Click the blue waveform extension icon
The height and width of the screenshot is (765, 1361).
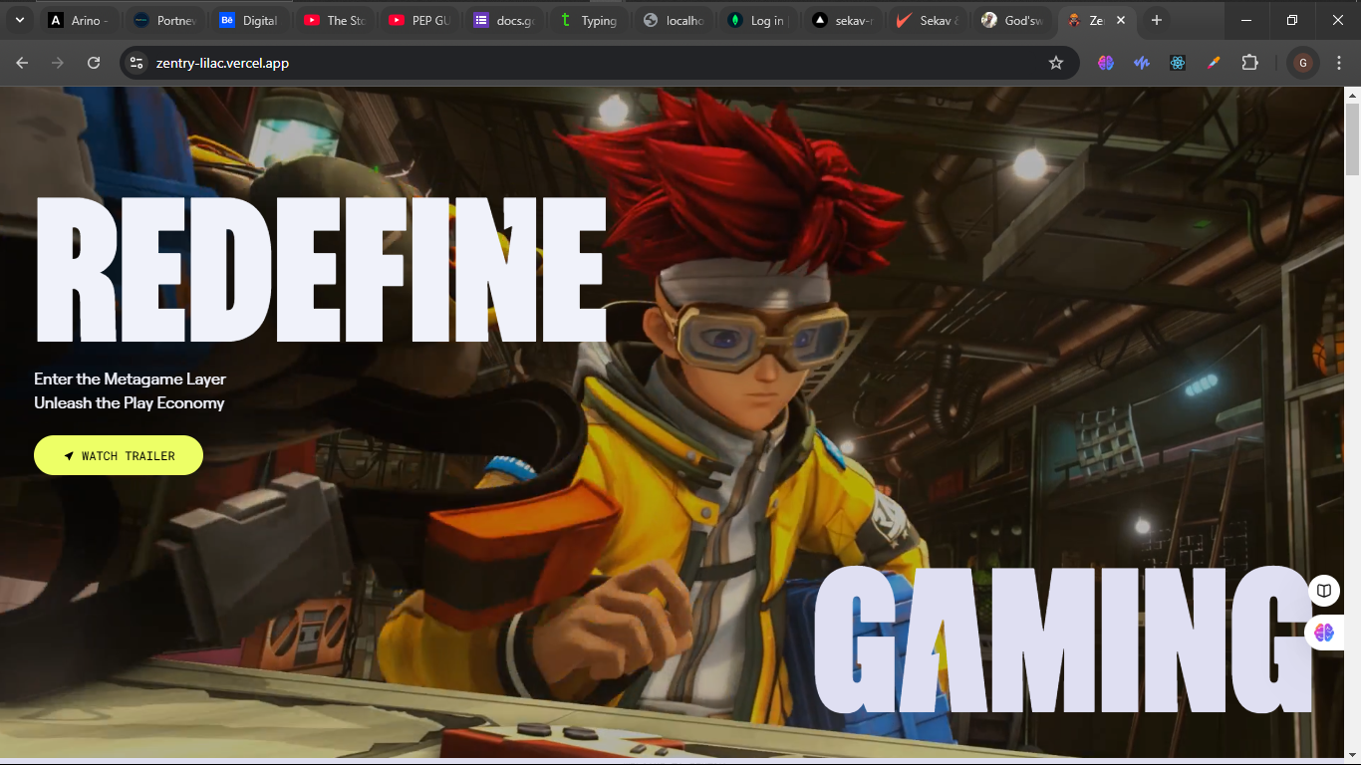point(1142,63)
